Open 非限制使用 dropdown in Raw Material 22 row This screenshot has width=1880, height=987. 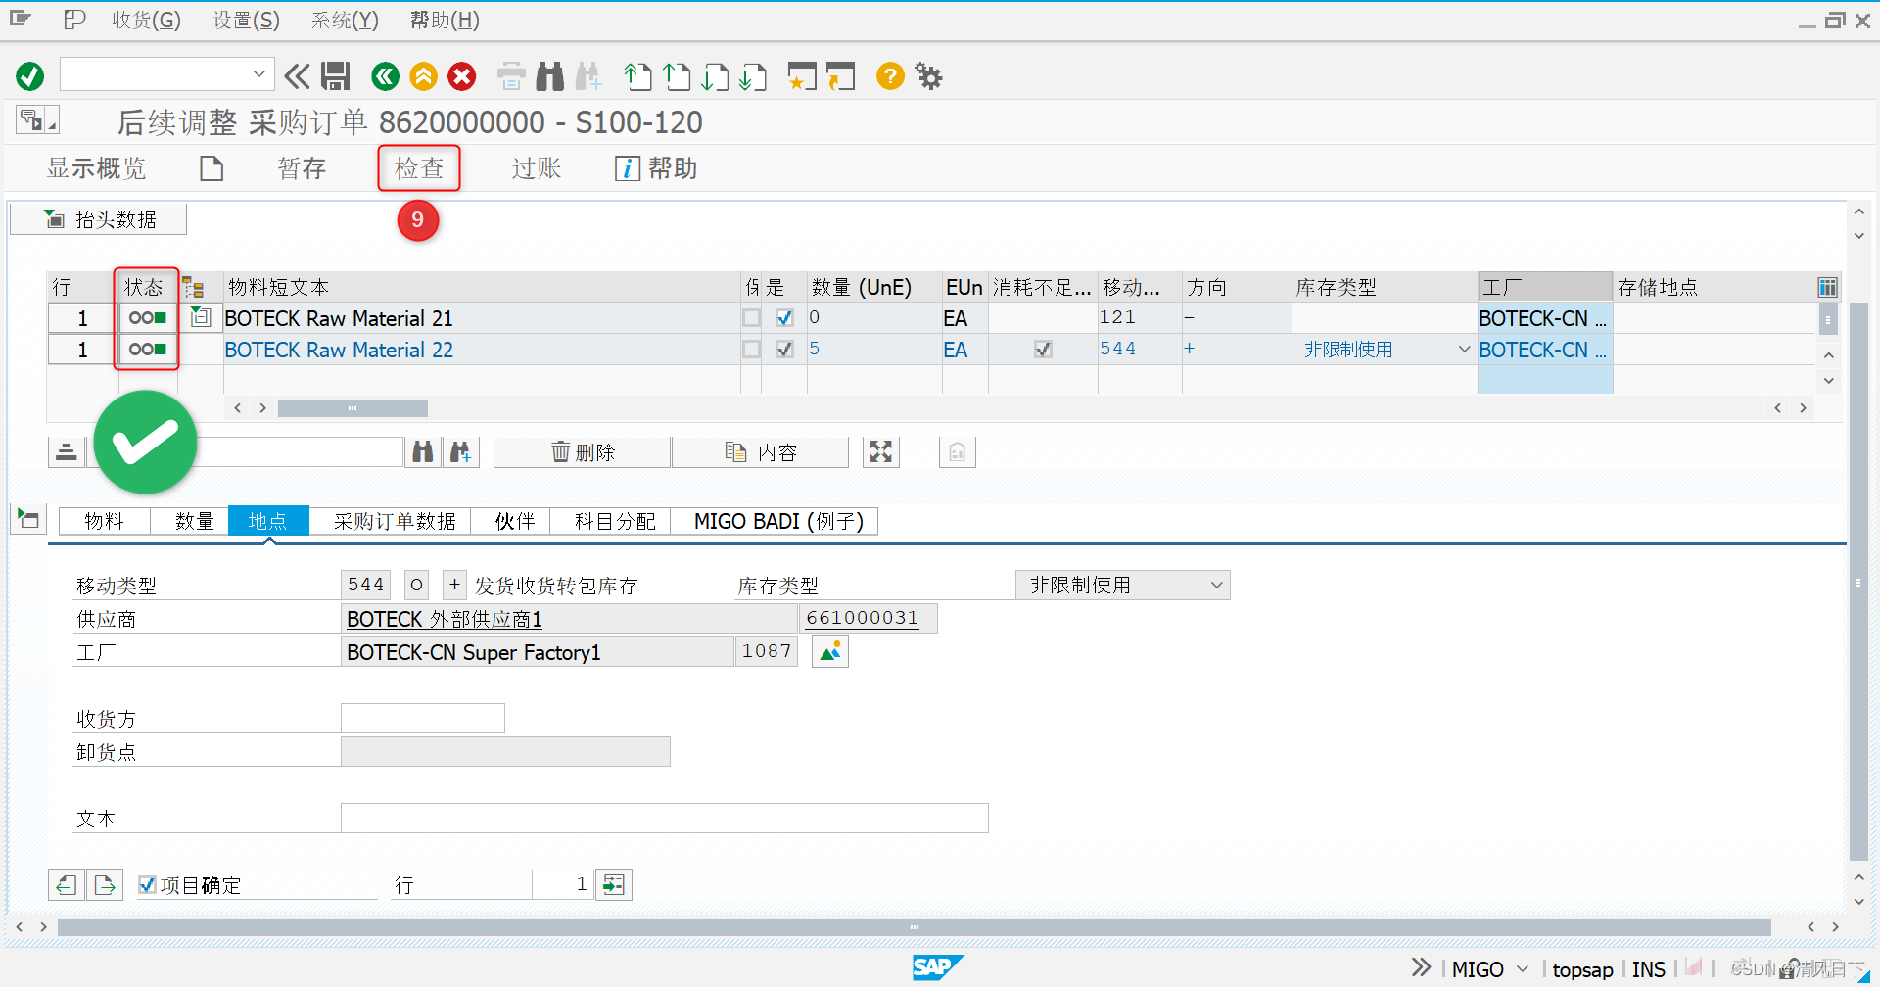point(1465,350)
